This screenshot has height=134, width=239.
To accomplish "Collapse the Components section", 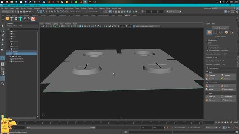I will click(207, 83).
